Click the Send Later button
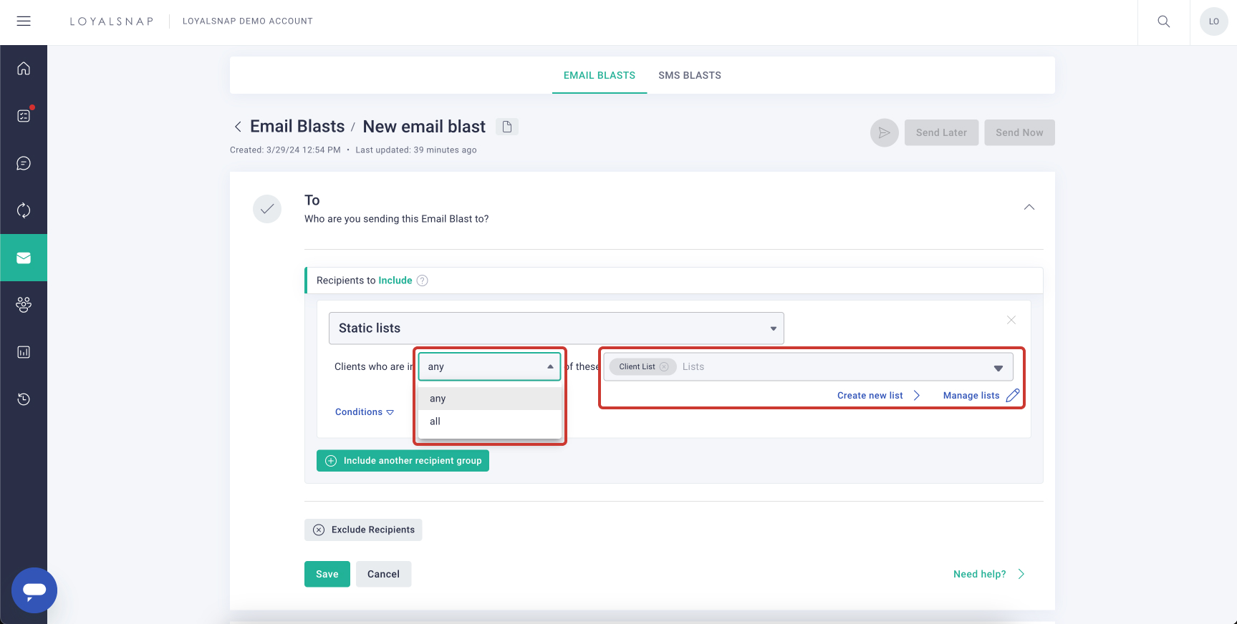 [x=941, y=132]
